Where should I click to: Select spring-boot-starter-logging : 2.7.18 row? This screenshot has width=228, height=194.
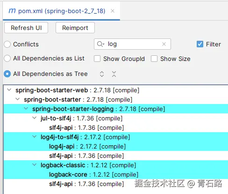point(116,109)
